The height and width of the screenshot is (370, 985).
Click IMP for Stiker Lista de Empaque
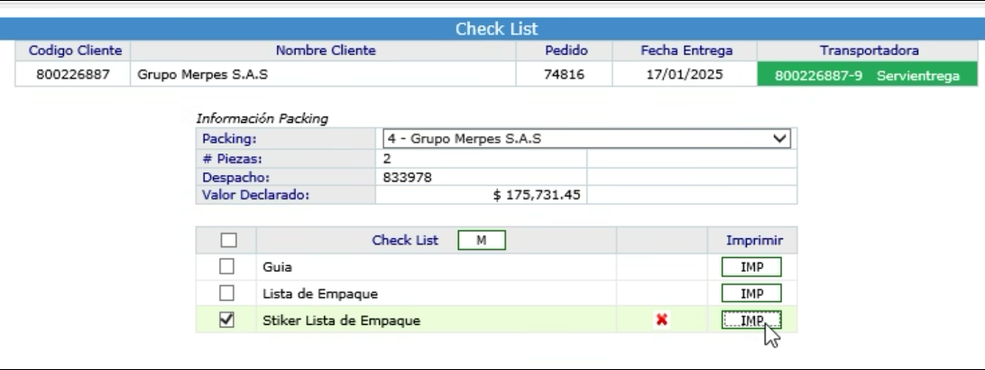click(751, 319)
